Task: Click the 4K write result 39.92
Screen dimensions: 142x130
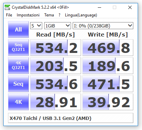Action: click(x=108, y=102)
